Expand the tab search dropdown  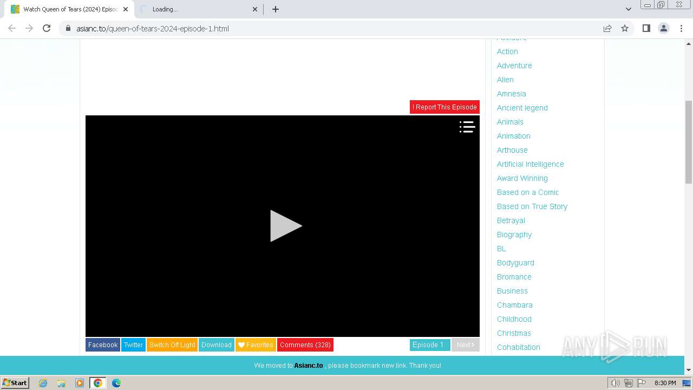pos(629,9)
